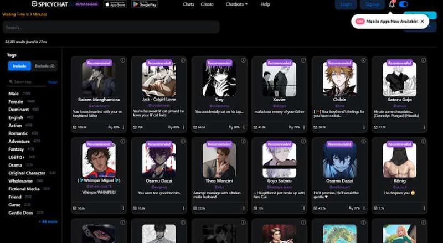Focus the Search tags input
The image size is (443, 243).
click(27, 82)
